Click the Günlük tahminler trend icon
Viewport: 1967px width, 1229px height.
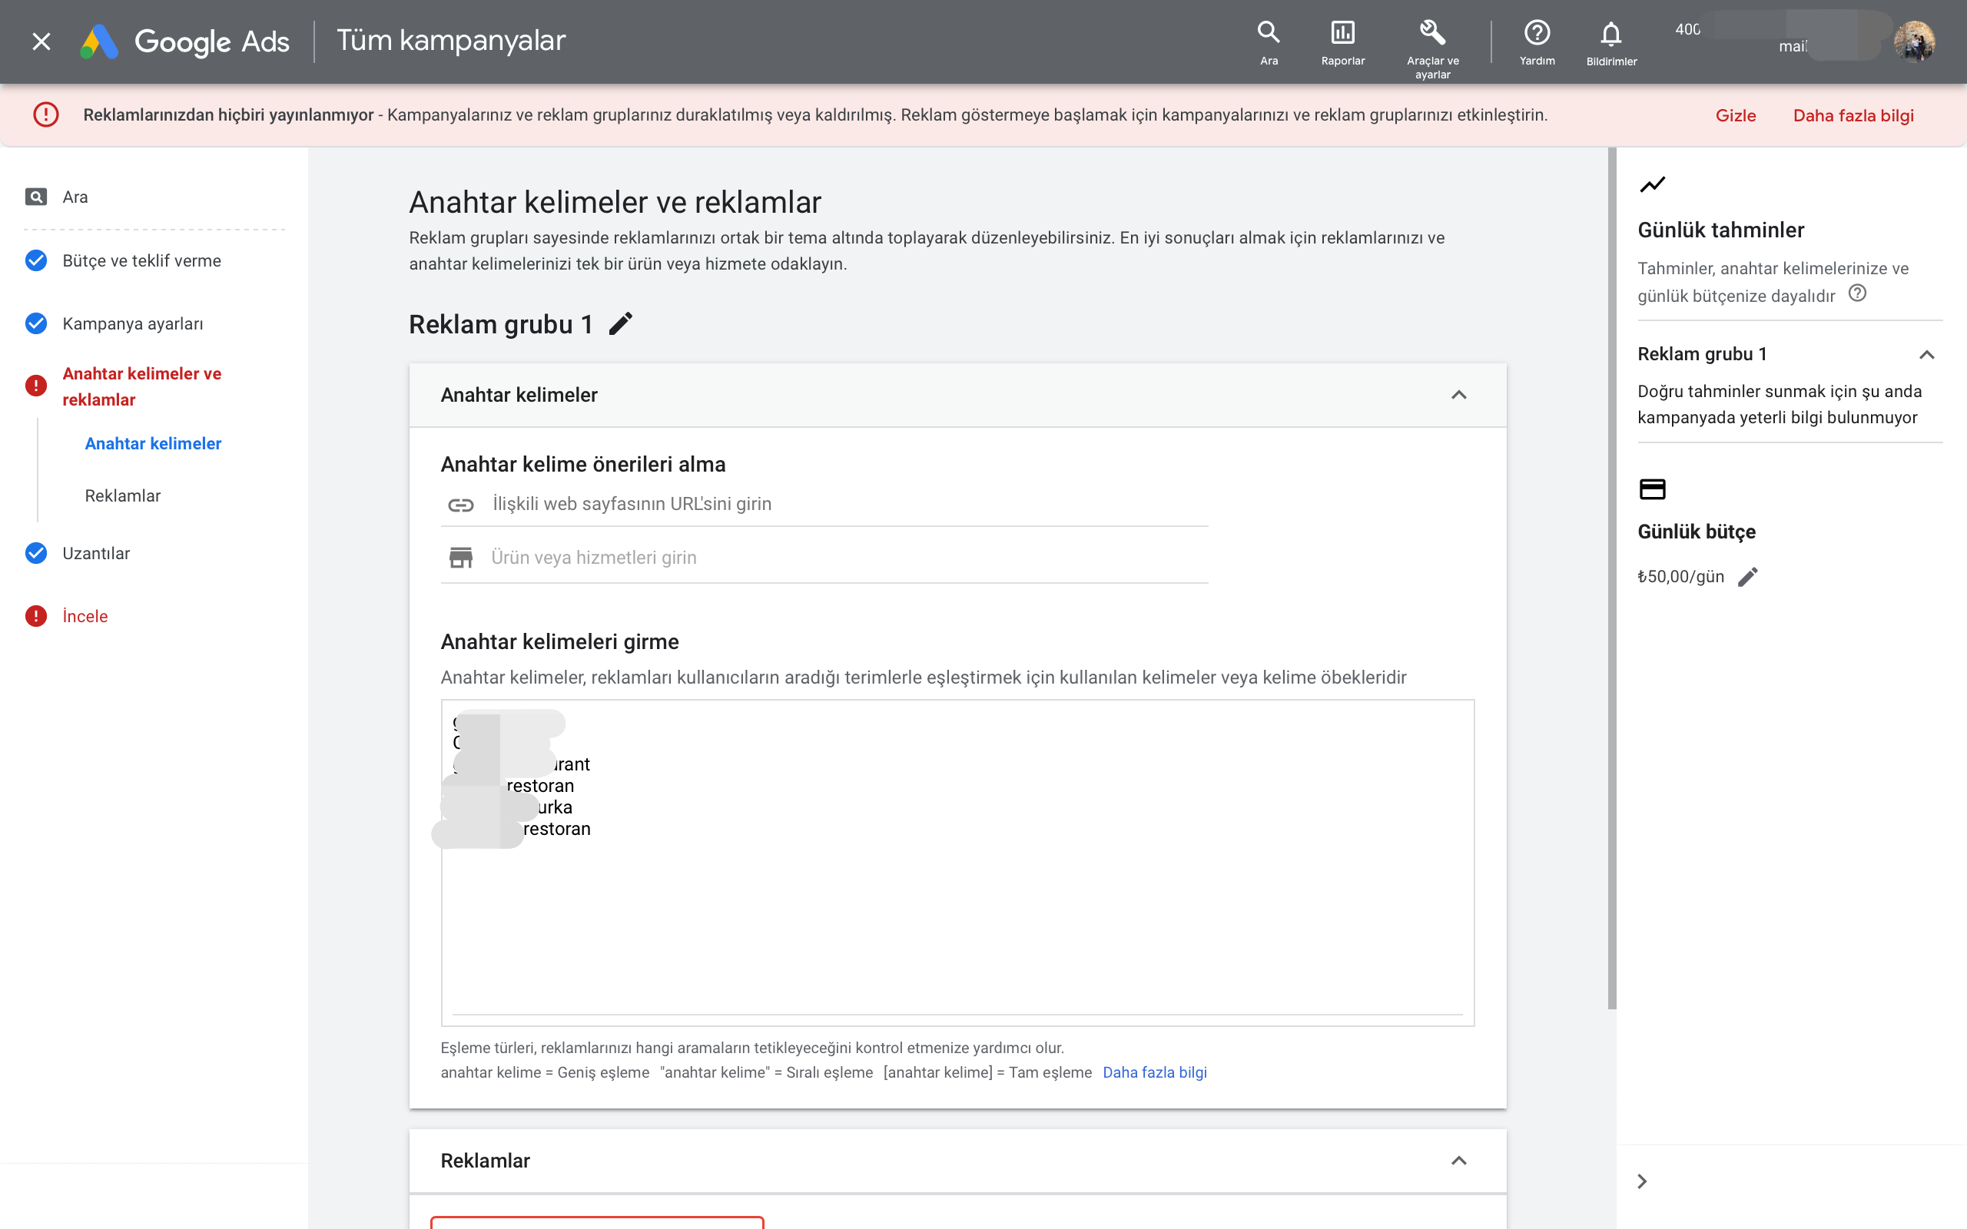pos(1653,184)
